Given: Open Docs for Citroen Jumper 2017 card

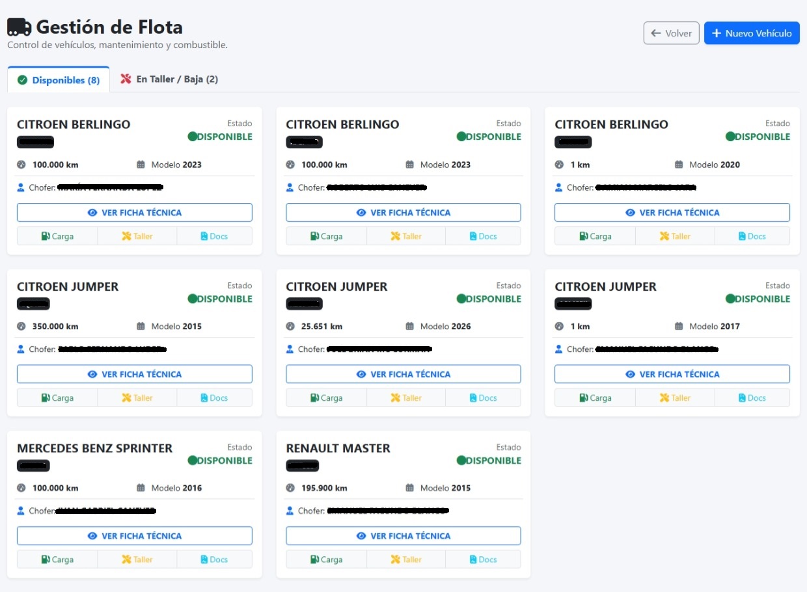Looking at the screenshot, I should tap(752, 397).
